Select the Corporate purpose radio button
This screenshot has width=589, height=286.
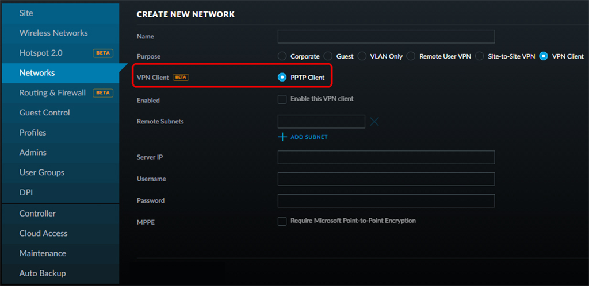(x=282, y=56)
